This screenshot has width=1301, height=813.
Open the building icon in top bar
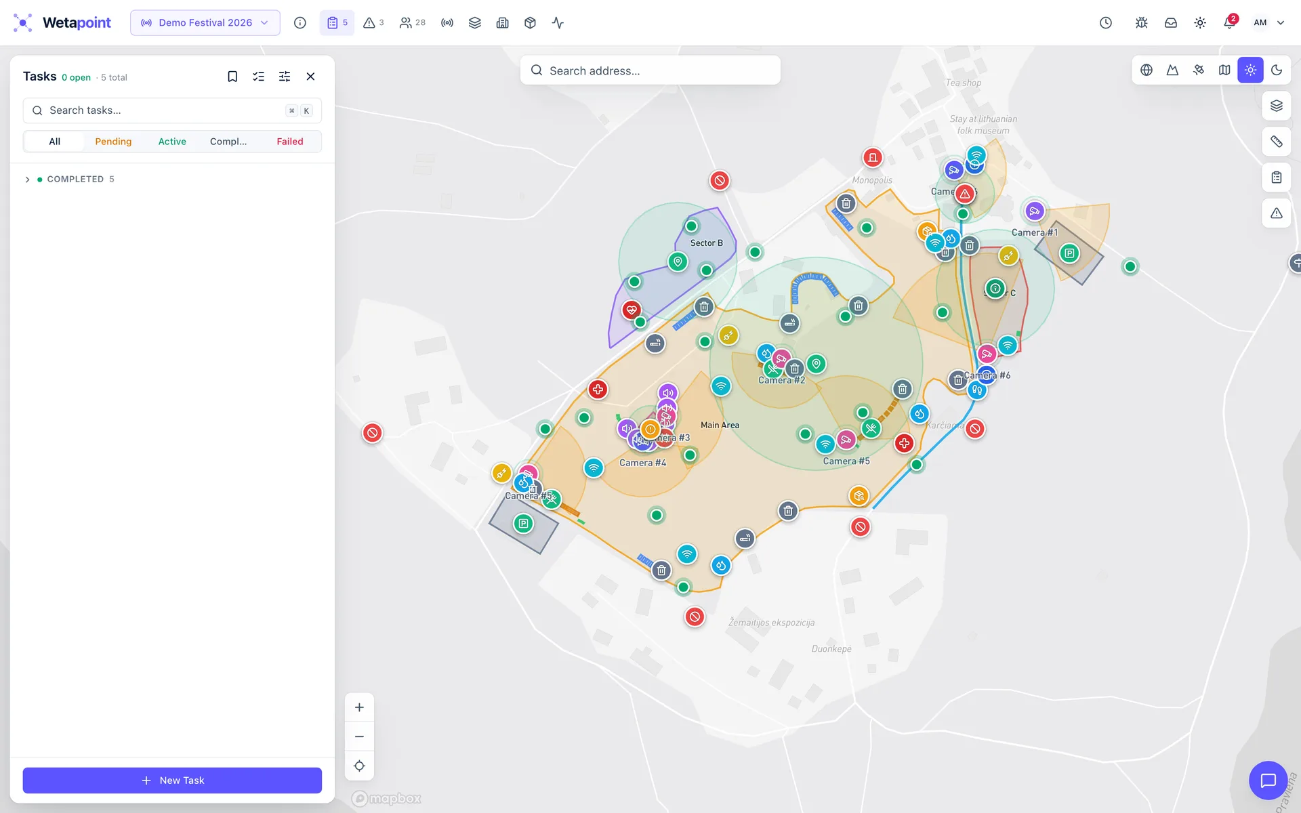coord(502,23)
